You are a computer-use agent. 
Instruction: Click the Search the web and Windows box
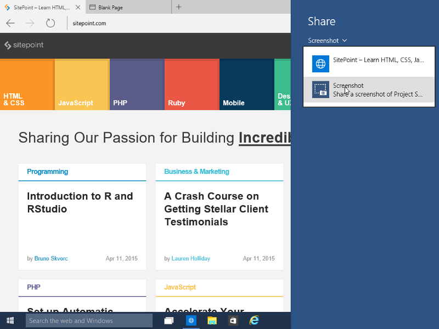[89, 320]
